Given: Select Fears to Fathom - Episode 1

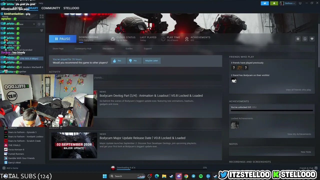Looking at the screenshot, I should pos(22,132).
